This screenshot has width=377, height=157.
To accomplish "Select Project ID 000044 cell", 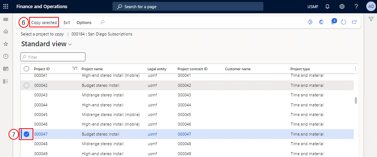I will pos(41,105).
